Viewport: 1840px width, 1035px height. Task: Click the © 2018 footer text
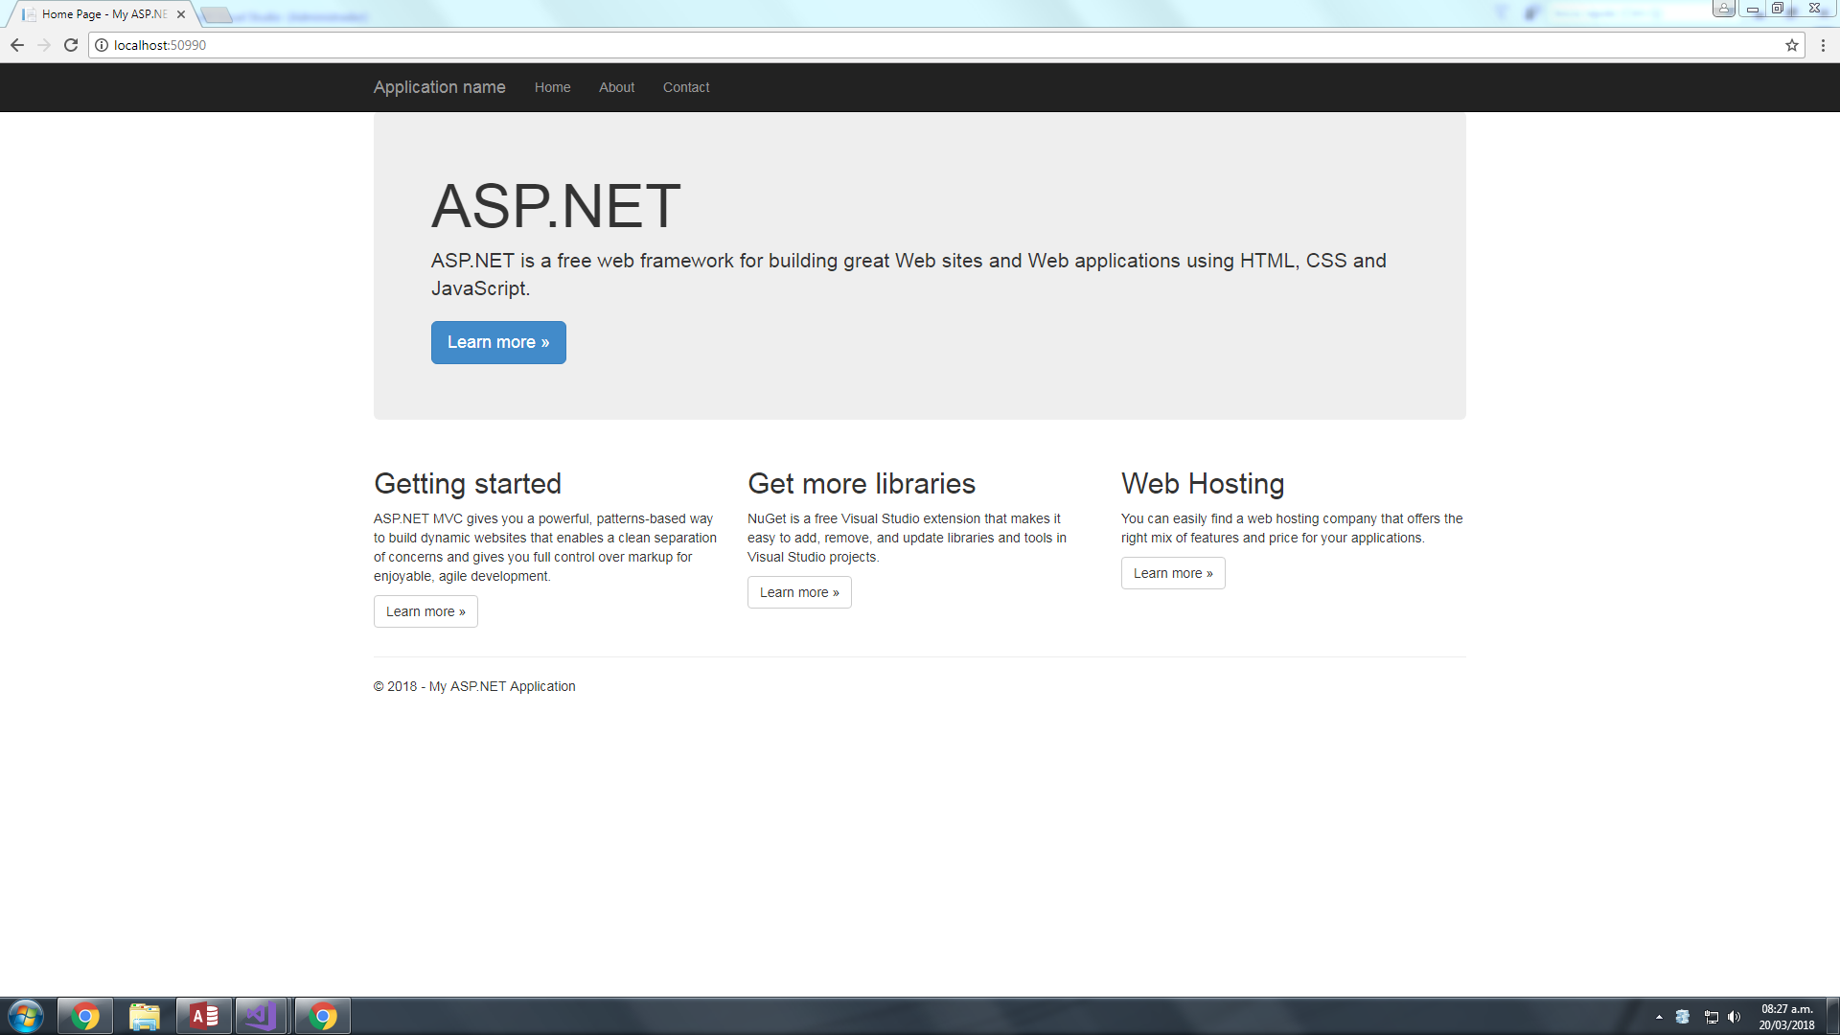coord(474,686)
